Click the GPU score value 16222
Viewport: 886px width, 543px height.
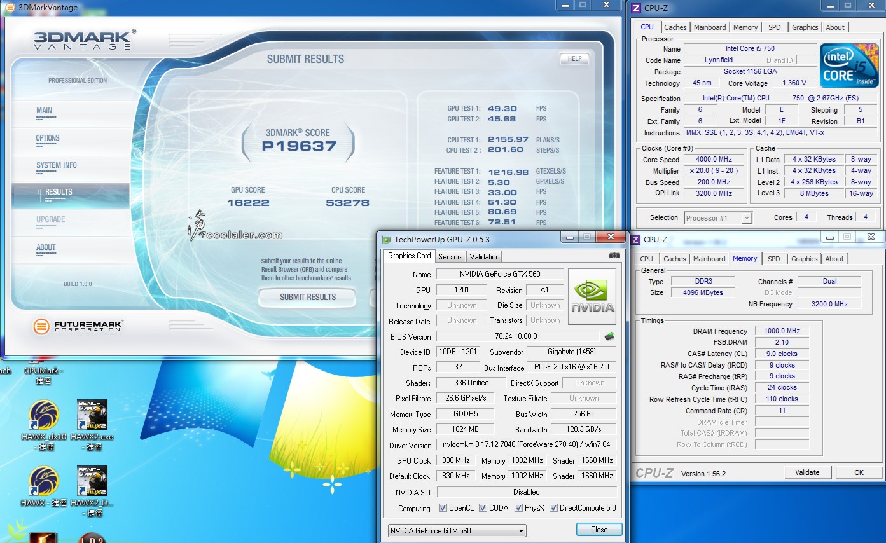point(248,203)
